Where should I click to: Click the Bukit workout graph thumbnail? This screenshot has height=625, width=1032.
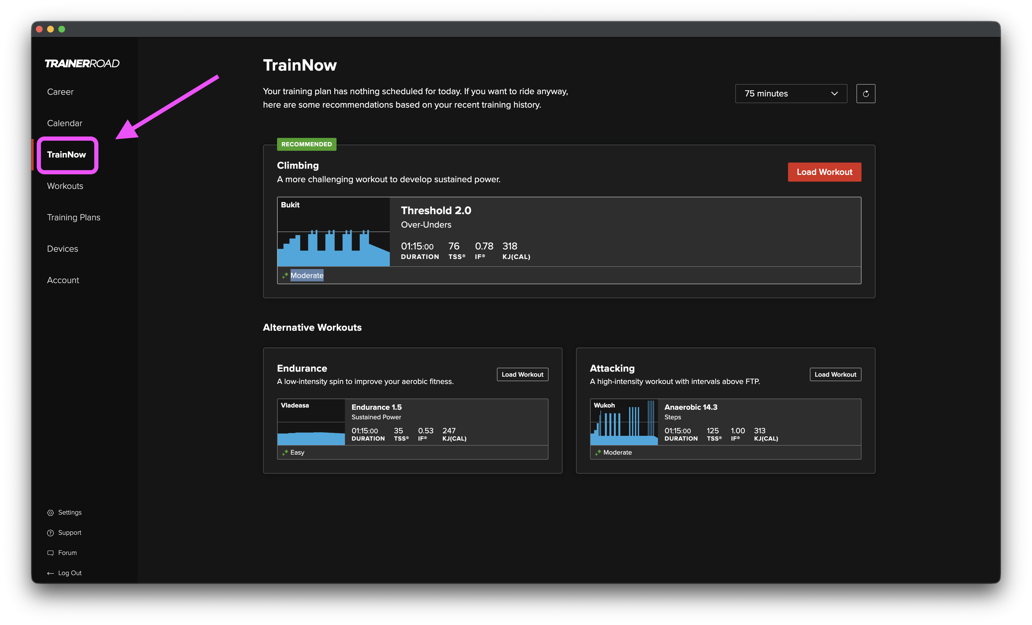[333, 232]
